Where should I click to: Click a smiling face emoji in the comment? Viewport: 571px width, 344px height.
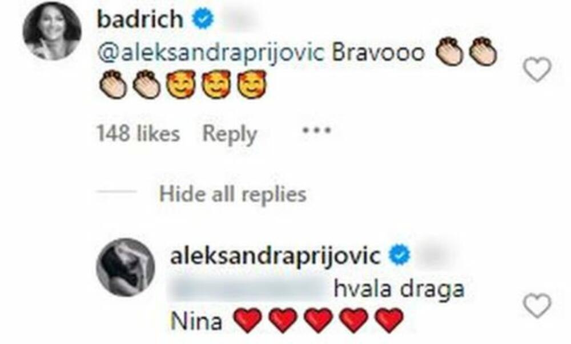pyautogui.click(x=180, y=85)
